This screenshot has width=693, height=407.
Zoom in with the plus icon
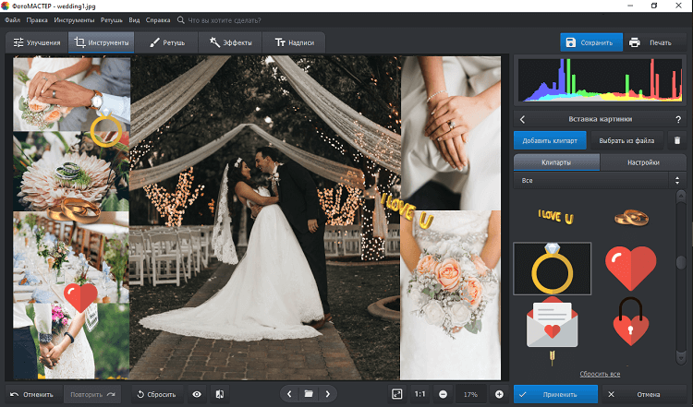[499, 394]
